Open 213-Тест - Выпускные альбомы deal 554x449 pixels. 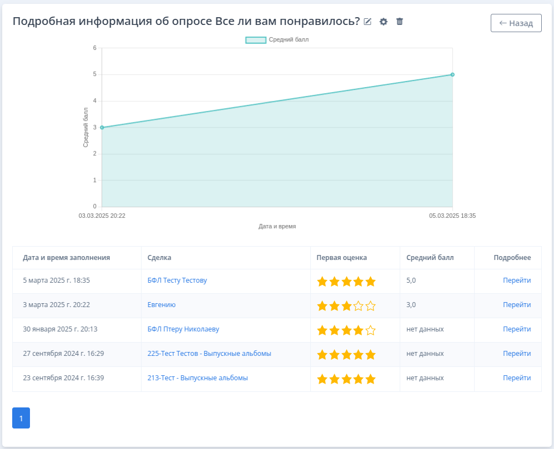[198, 378]
